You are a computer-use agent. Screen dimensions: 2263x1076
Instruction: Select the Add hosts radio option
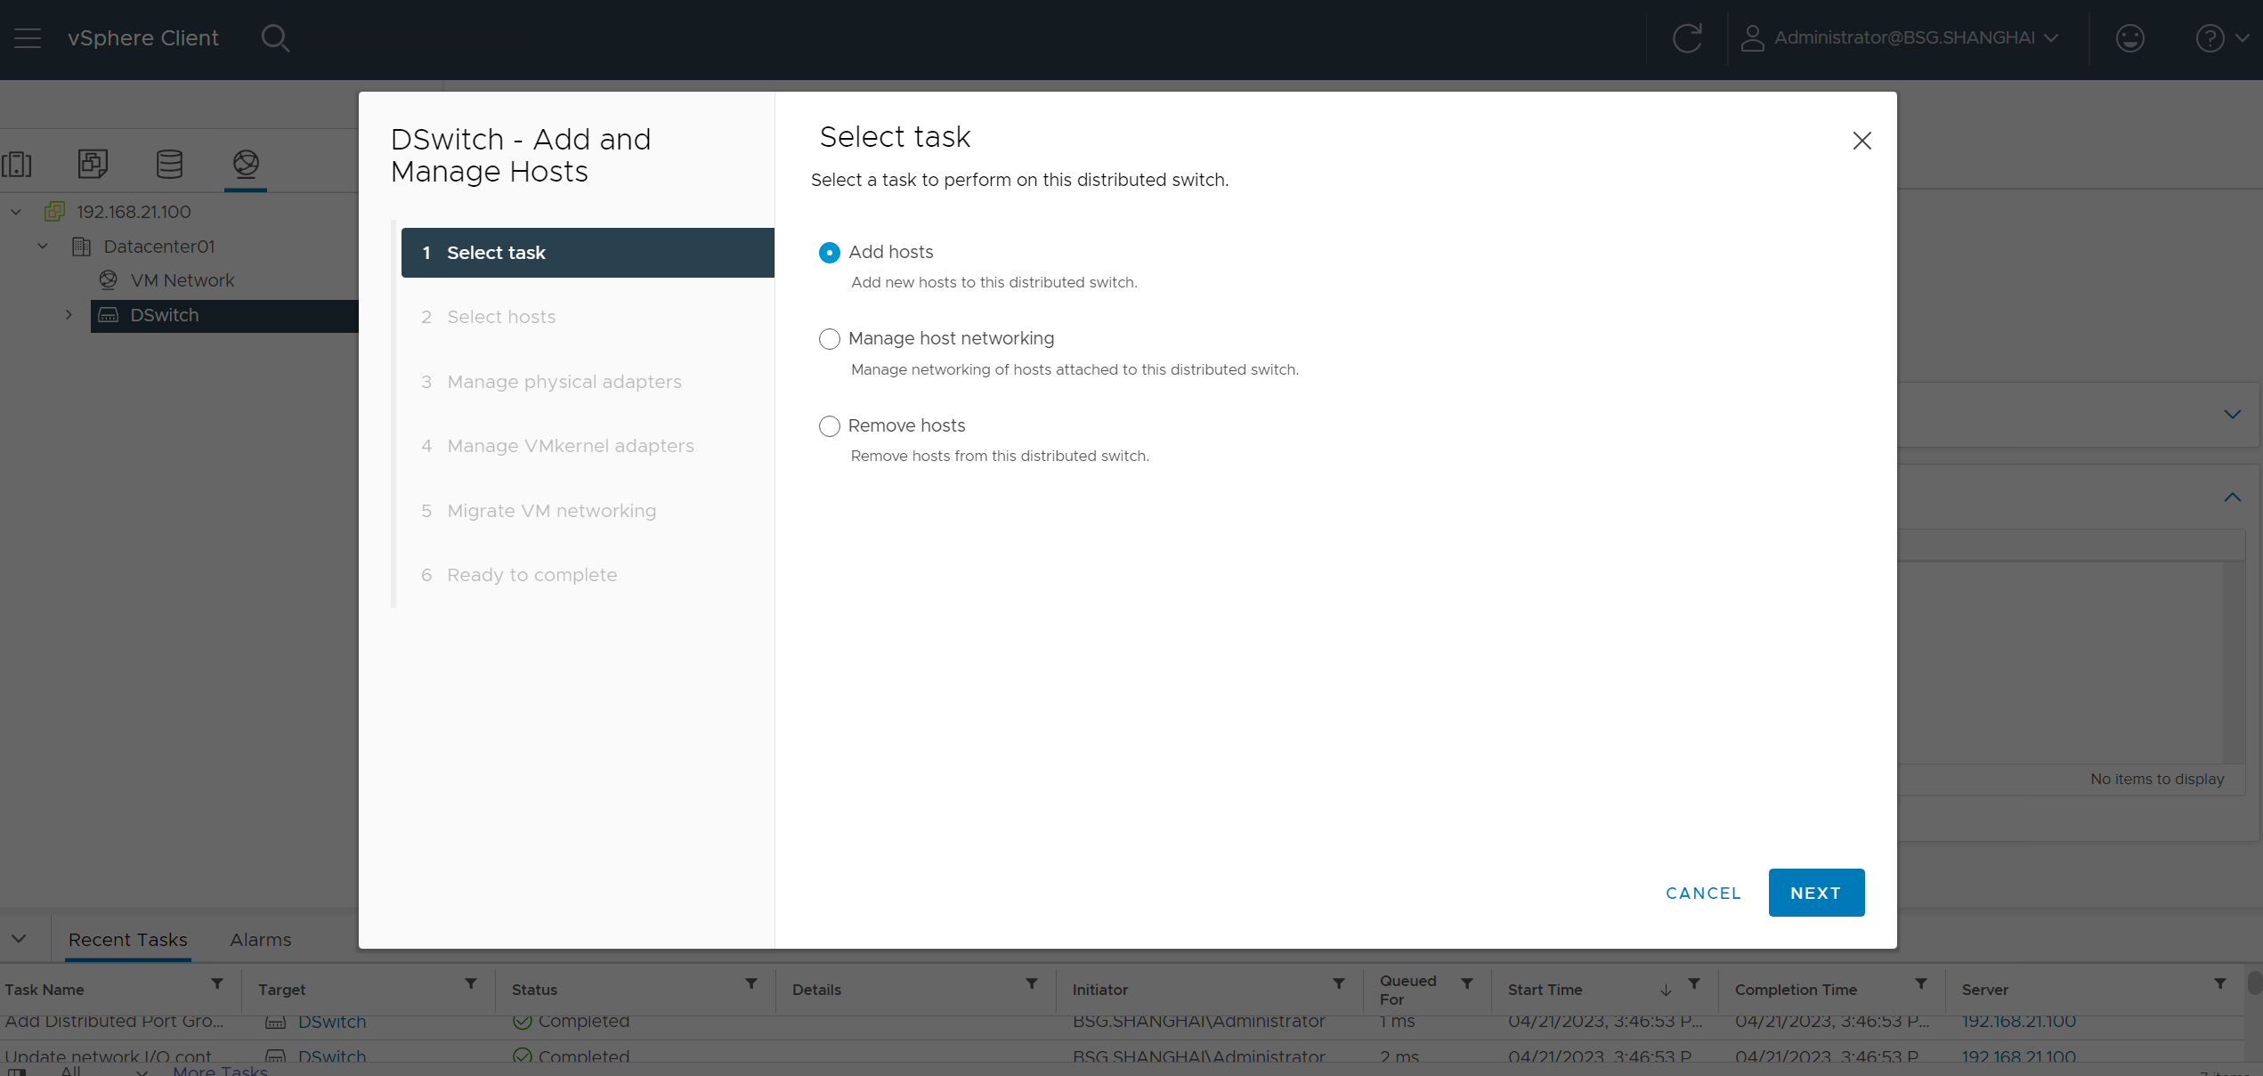click(x=829, y=253)
